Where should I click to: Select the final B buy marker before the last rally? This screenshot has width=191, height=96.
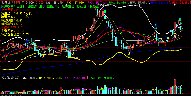click(x=175, y=36)
